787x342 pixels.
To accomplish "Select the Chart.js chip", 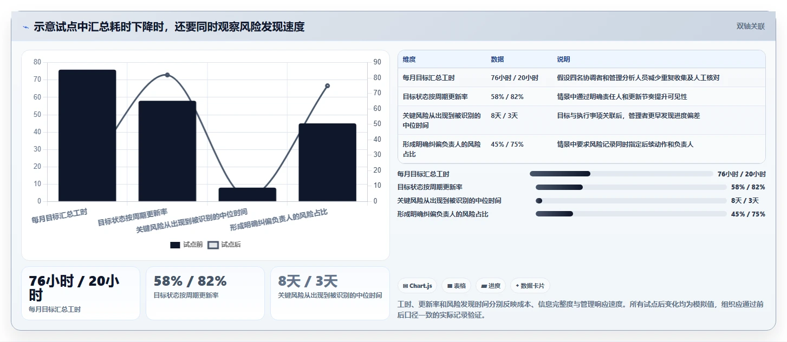I will 417,286.
